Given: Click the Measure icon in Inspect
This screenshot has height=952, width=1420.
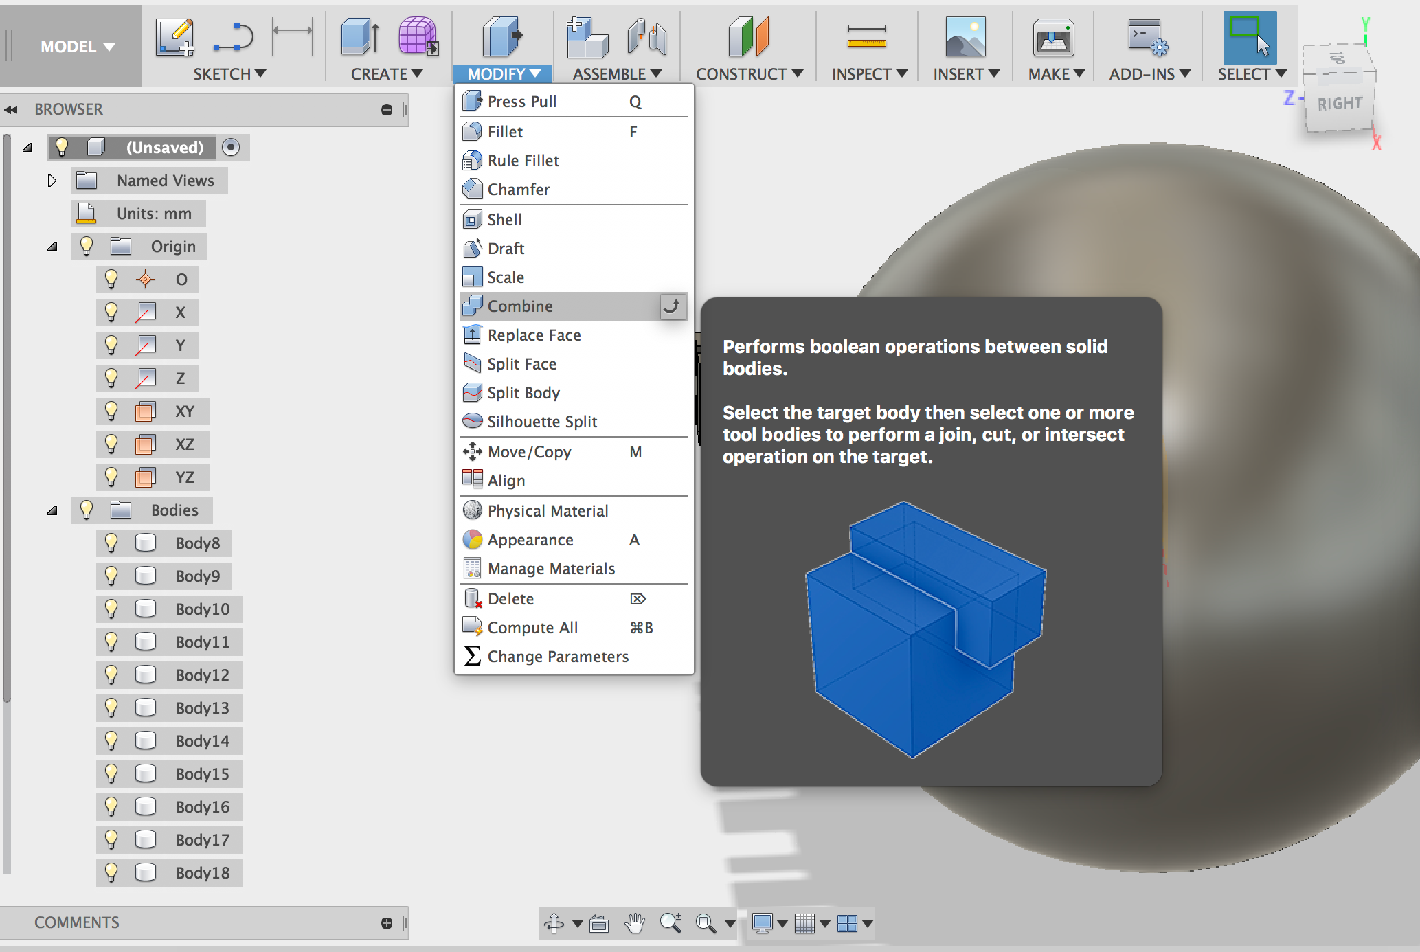Looking at the screenshot, I should pyautogui.click(x=867, y=37).
